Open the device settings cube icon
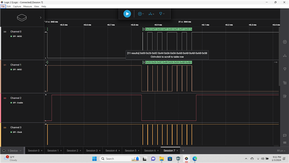Viewport: 289px width, 163px height. [x=22, y=18]
